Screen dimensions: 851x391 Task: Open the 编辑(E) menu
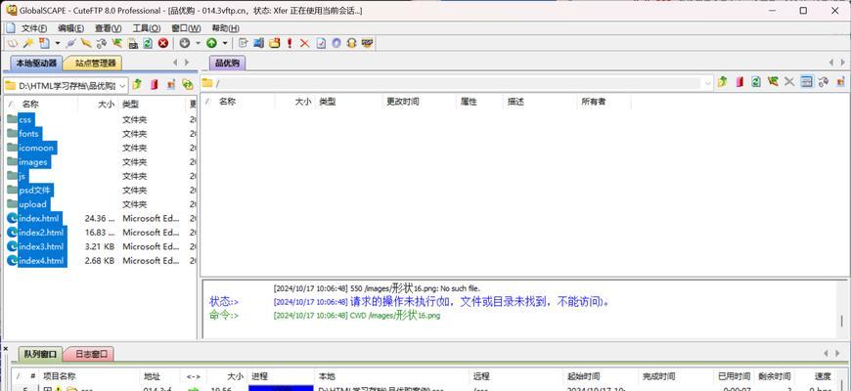tap(70, 28)
